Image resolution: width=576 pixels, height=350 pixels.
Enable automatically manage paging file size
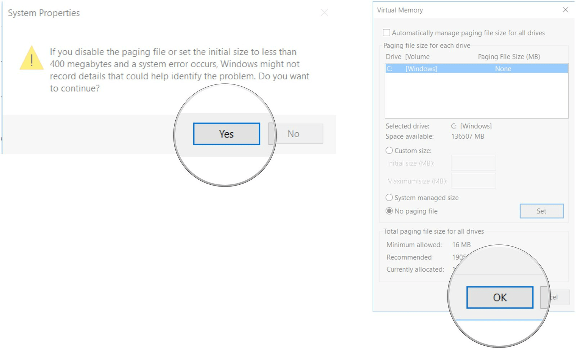[x=387, y=32]
